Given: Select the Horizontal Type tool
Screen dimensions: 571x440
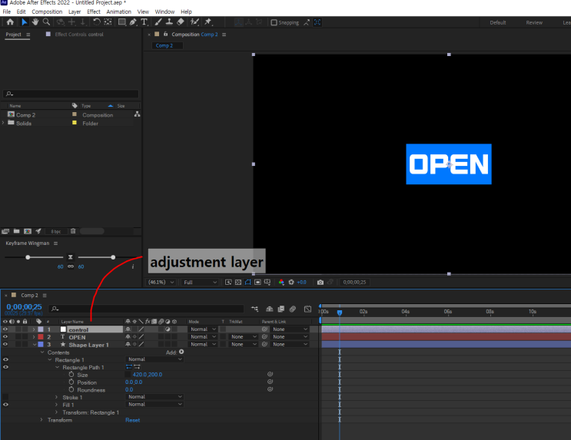Looking at the screenshot, I should 144,22.
